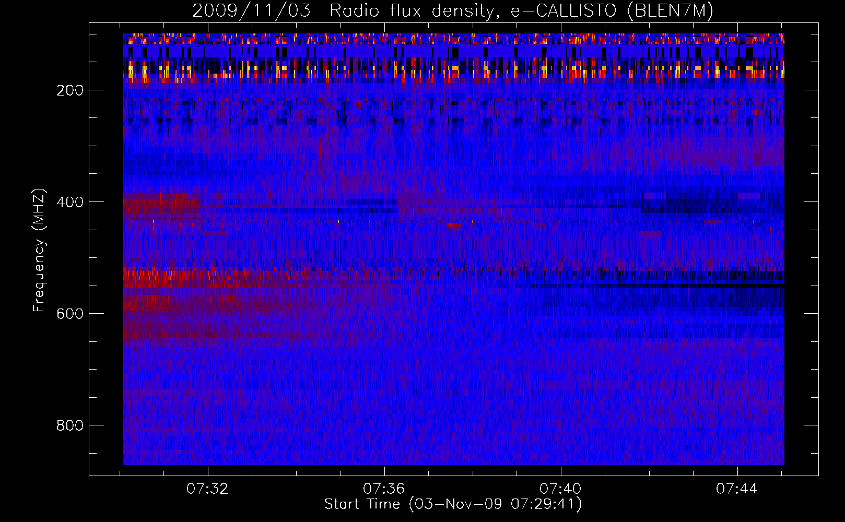Click the 07:32 time tick label

tap(208, 489)
